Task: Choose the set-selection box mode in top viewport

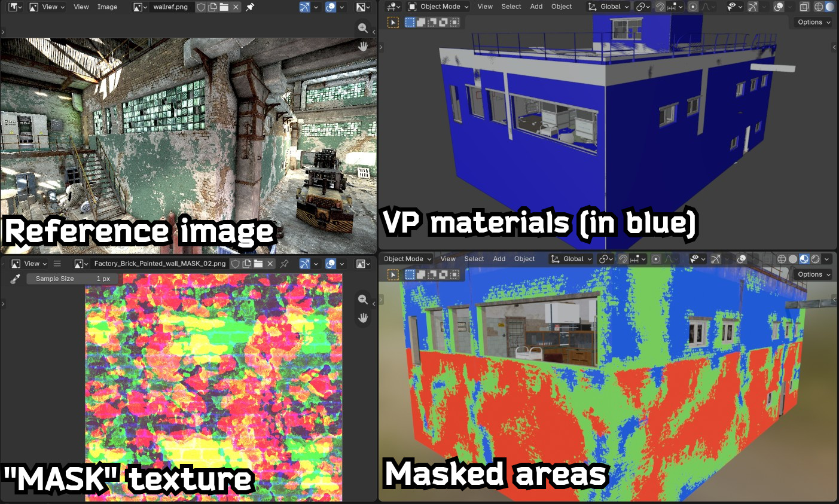Action: coord(410,22)
